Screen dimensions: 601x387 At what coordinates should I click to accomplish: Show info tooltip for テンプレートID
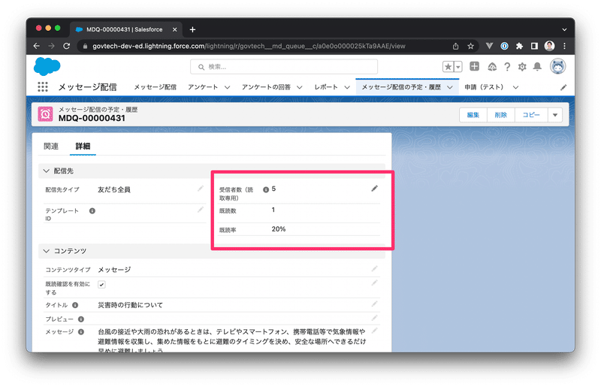pyautogui.click(x=92, y=210)
